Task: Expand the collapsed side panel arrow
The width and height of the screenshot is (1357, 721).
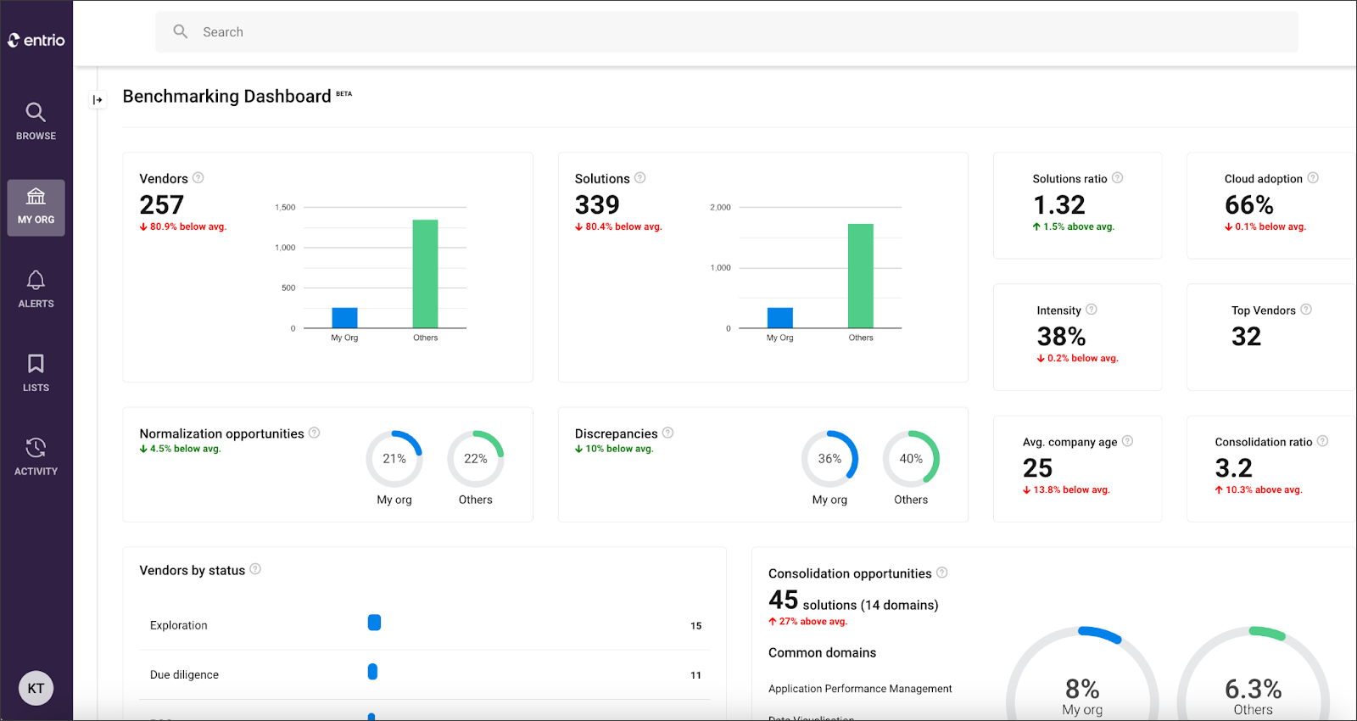Action: point(98,100)
